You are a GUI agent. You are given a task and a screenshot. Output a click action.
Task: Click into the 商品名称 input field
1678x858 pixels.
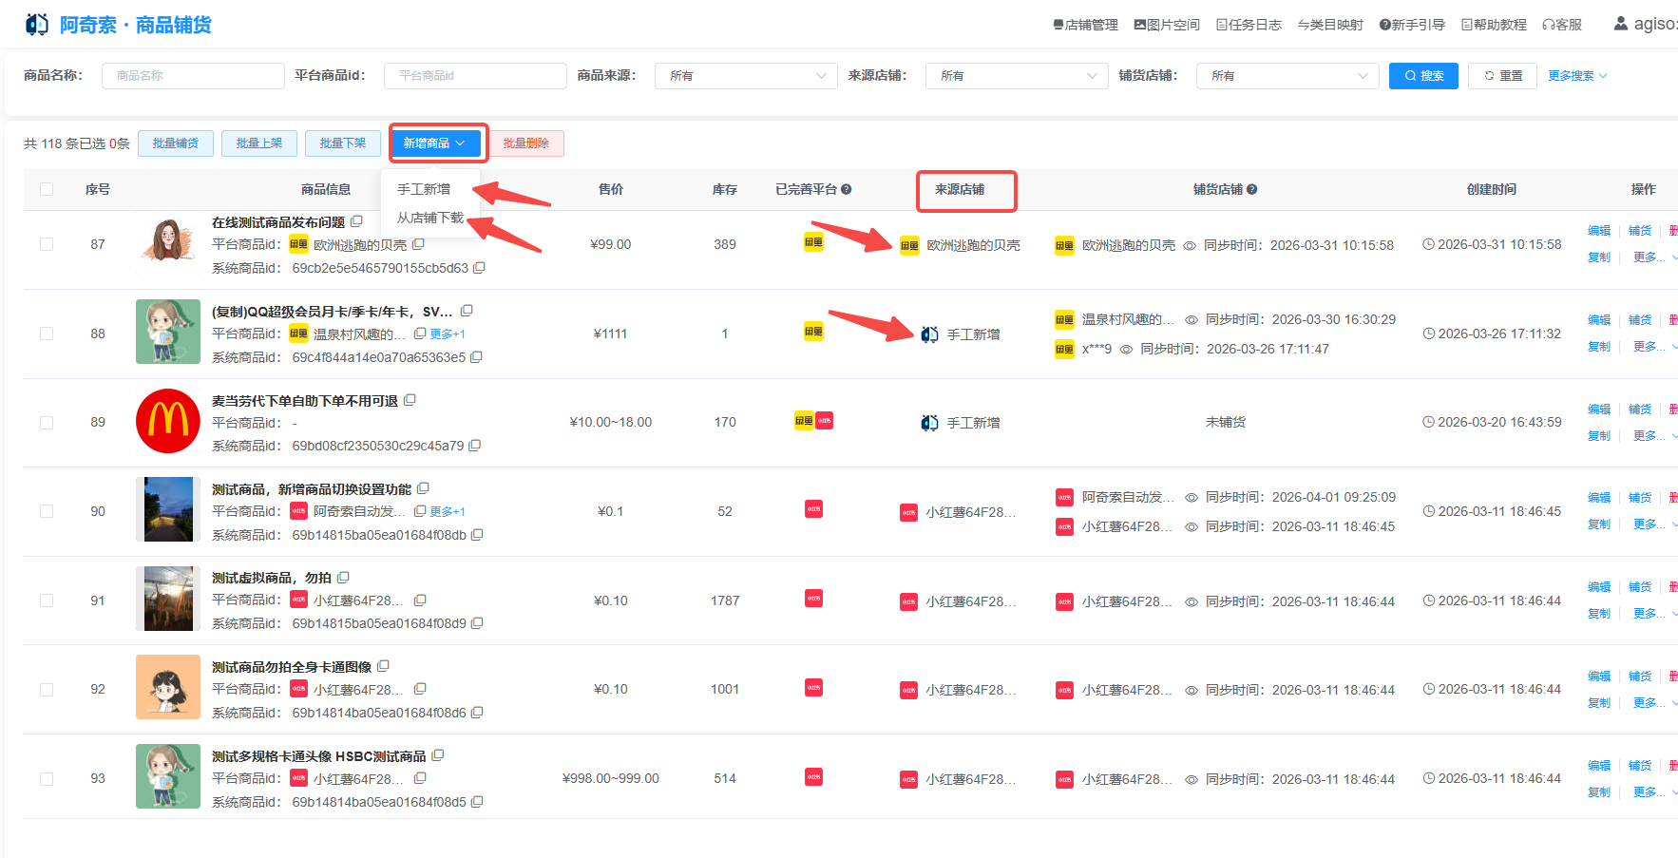pos(193,76)
